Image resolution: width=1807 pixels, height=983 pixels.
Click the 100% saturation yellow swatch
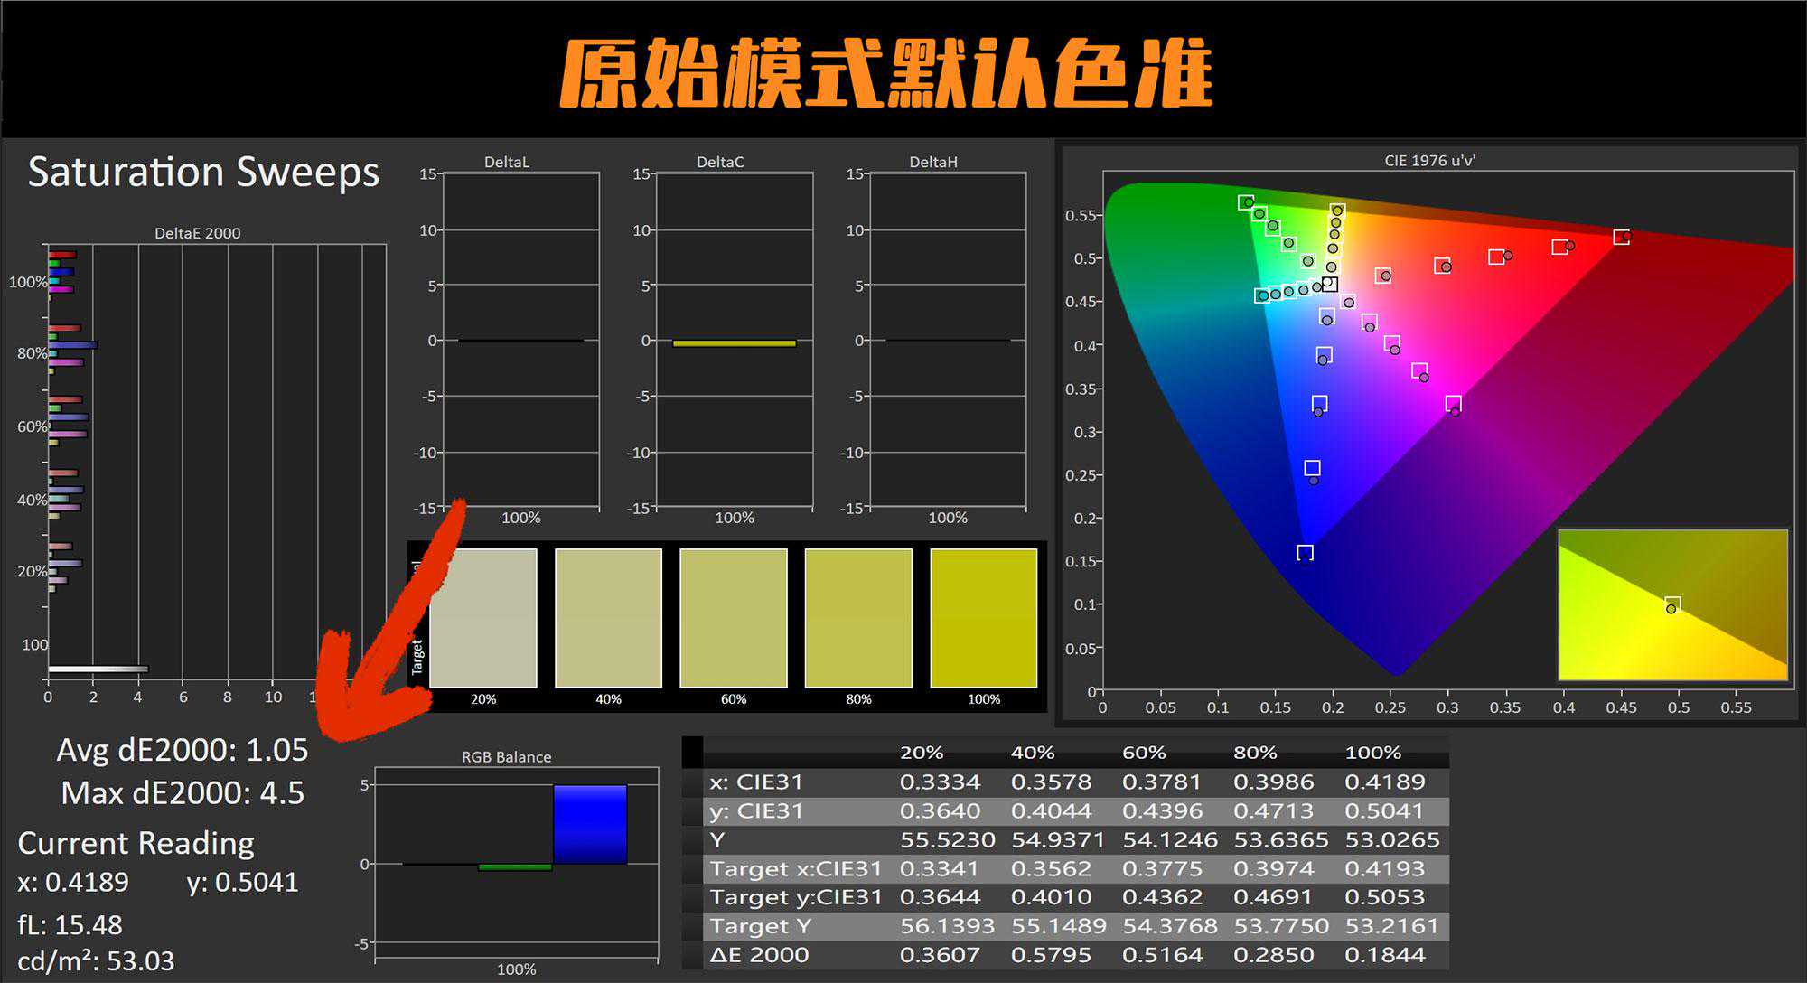983,618
